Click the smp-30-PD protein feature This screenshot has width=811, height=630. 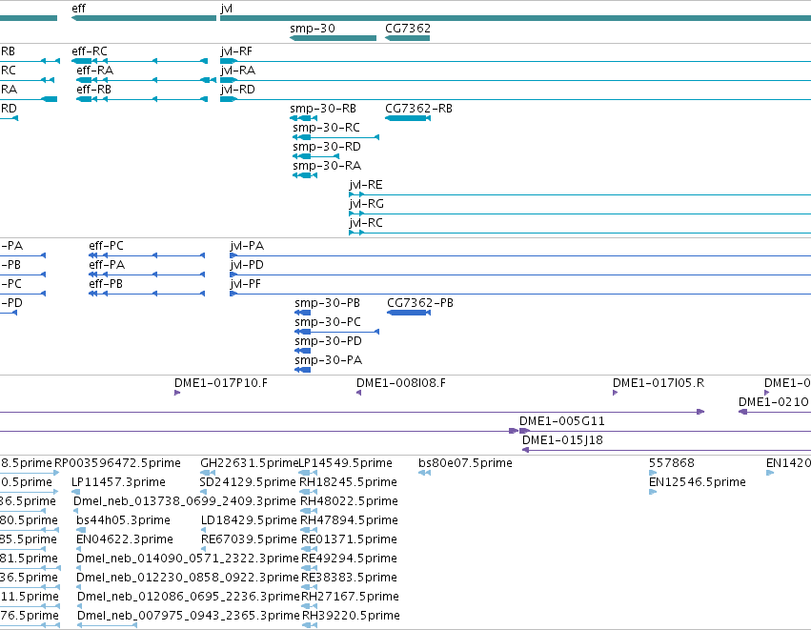pos(302,351)
